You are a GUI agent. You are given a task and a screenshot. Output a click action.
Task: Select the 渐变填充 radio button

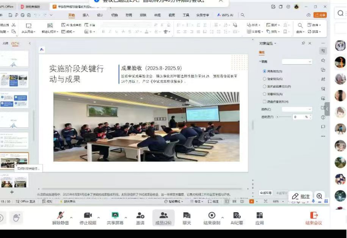click(x=265, y=79)
